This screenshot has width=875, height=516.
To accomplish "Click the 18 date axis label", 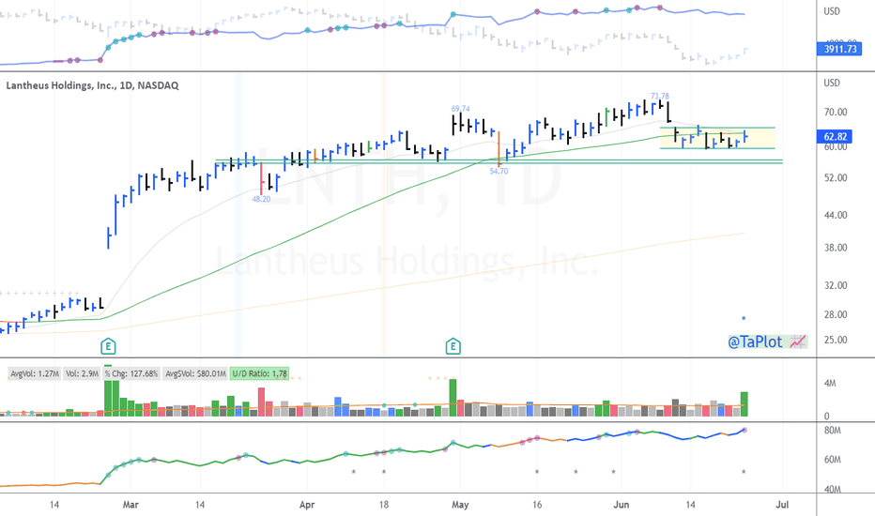I will [x=383, y=505].
